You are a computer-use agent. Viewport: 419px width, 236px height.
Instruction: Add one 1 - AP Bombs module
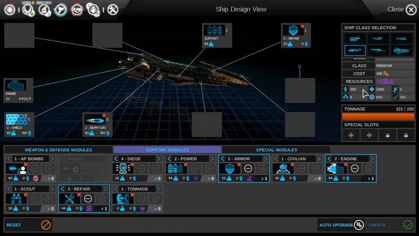48,168
